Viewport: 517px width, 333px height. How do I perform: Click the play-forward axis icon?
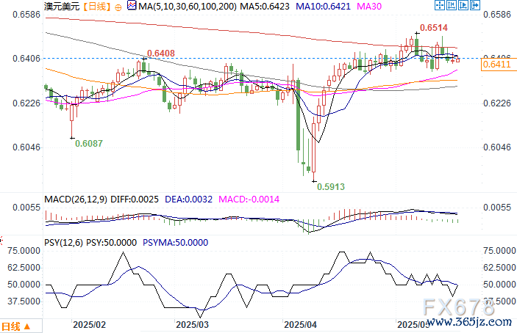[463, 5]
